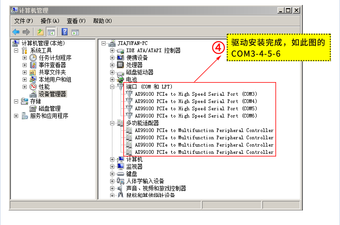Click the 任务计划程序 clock icon
The width and height of the screenshot is (340, 225).
33,58
